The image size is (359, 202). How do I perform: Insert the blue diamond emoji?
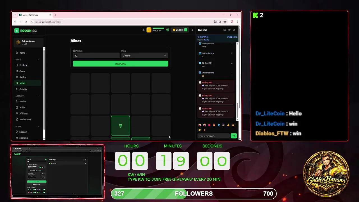pos(219,125)
